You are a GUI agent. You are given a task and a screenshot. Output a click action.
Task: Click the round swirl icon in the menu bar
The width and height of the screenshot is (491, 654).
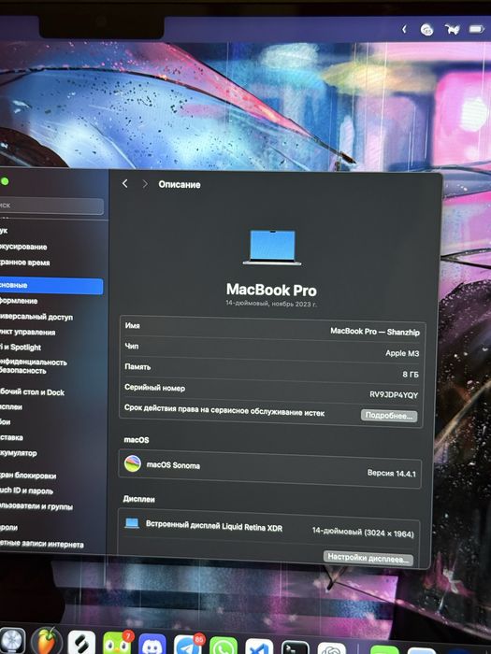coord(426,30)
